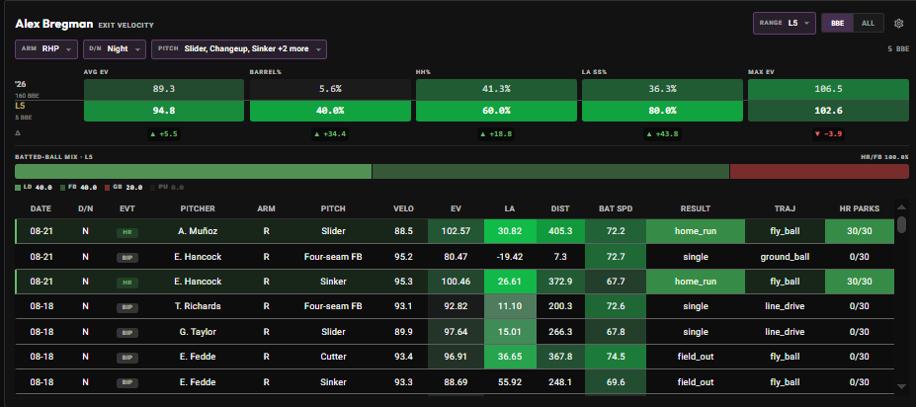This screenshot has width=916, height=407.
Task: Open the Range L5 dropdown
Action: [x=785, y=24]
